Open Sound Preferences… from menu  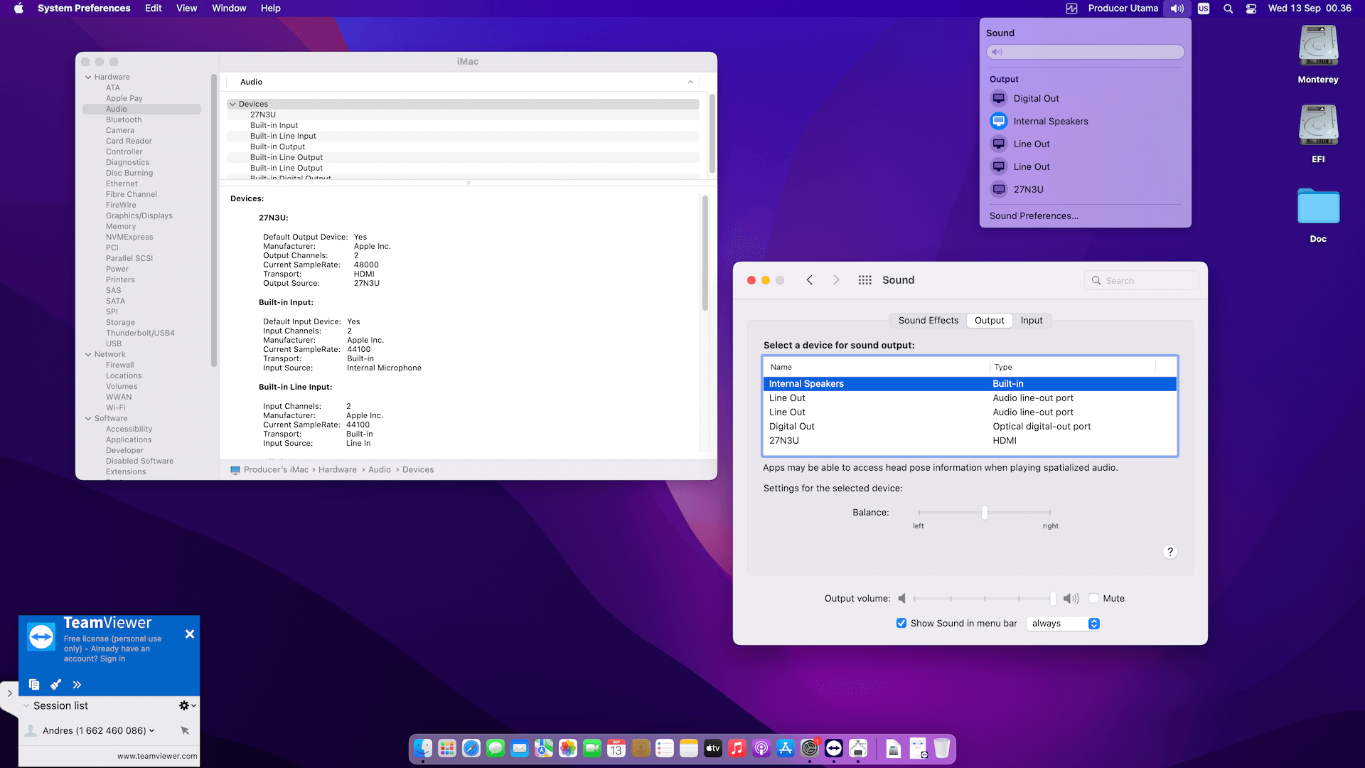pyautogui.click(x=1034, y=216)
